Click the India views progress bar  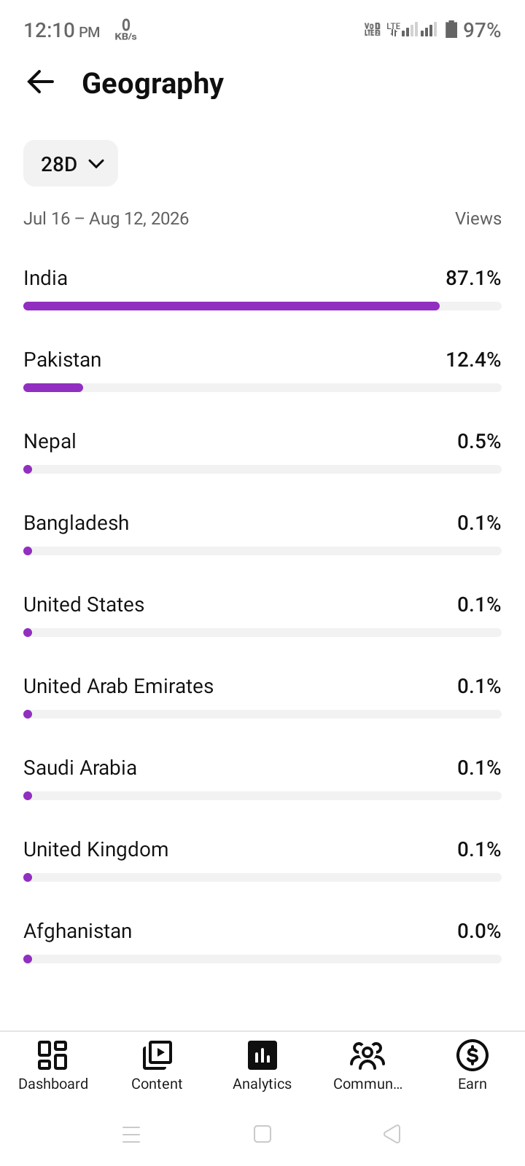coord(262,306)
